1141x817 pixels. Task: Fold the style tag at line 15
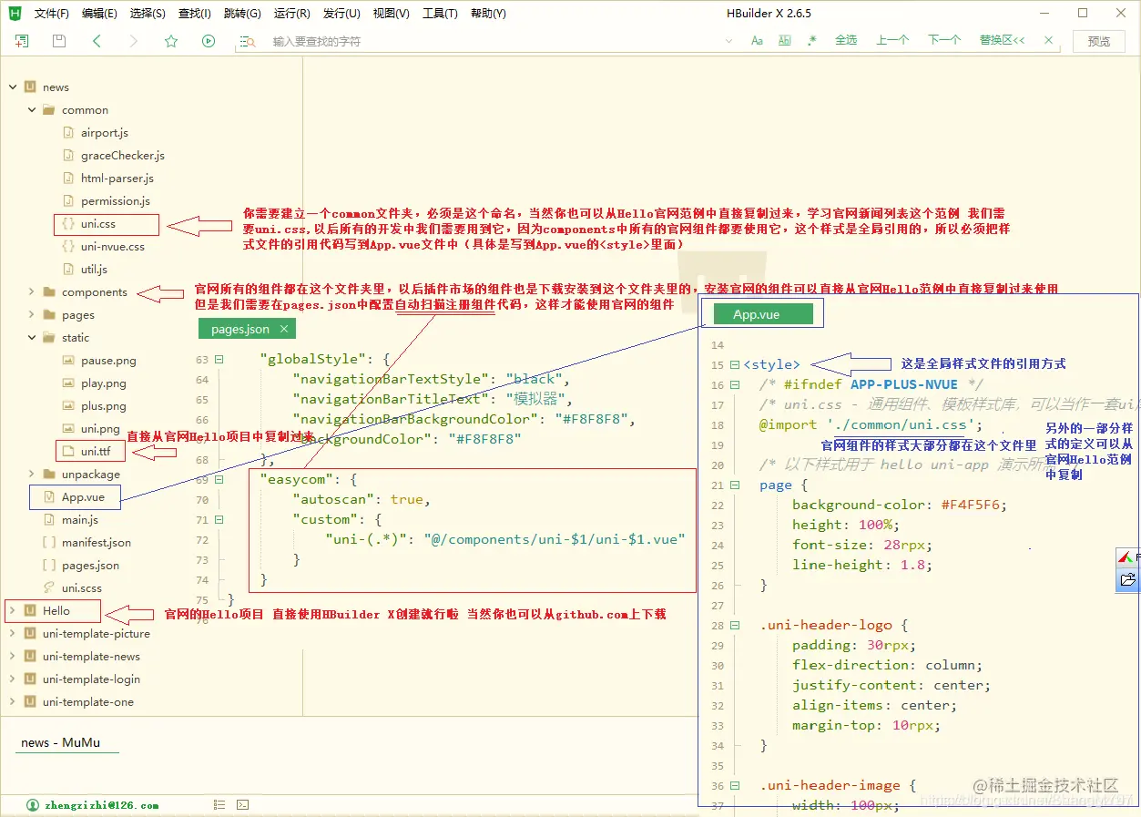click(x=735, y=365)
